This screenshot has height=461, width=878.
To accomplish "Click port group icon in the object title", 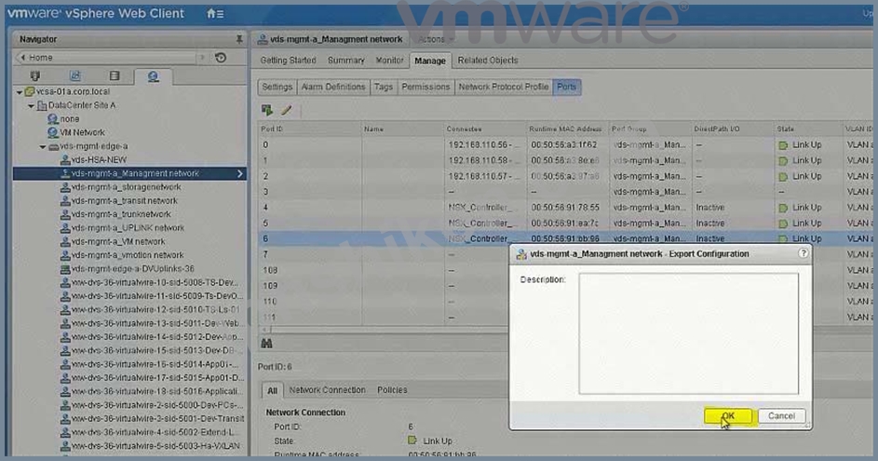I will coord(262,39).
